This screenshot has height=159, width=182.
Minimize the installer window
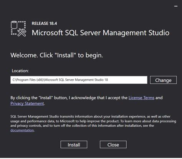click(x=176, y=6)
